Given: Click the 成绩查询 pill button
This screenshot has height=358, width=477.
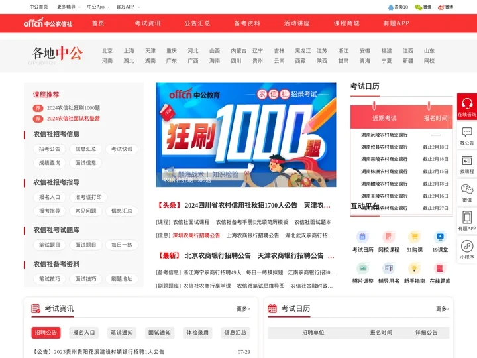Looking at the screenshot, I should (50, 163).
